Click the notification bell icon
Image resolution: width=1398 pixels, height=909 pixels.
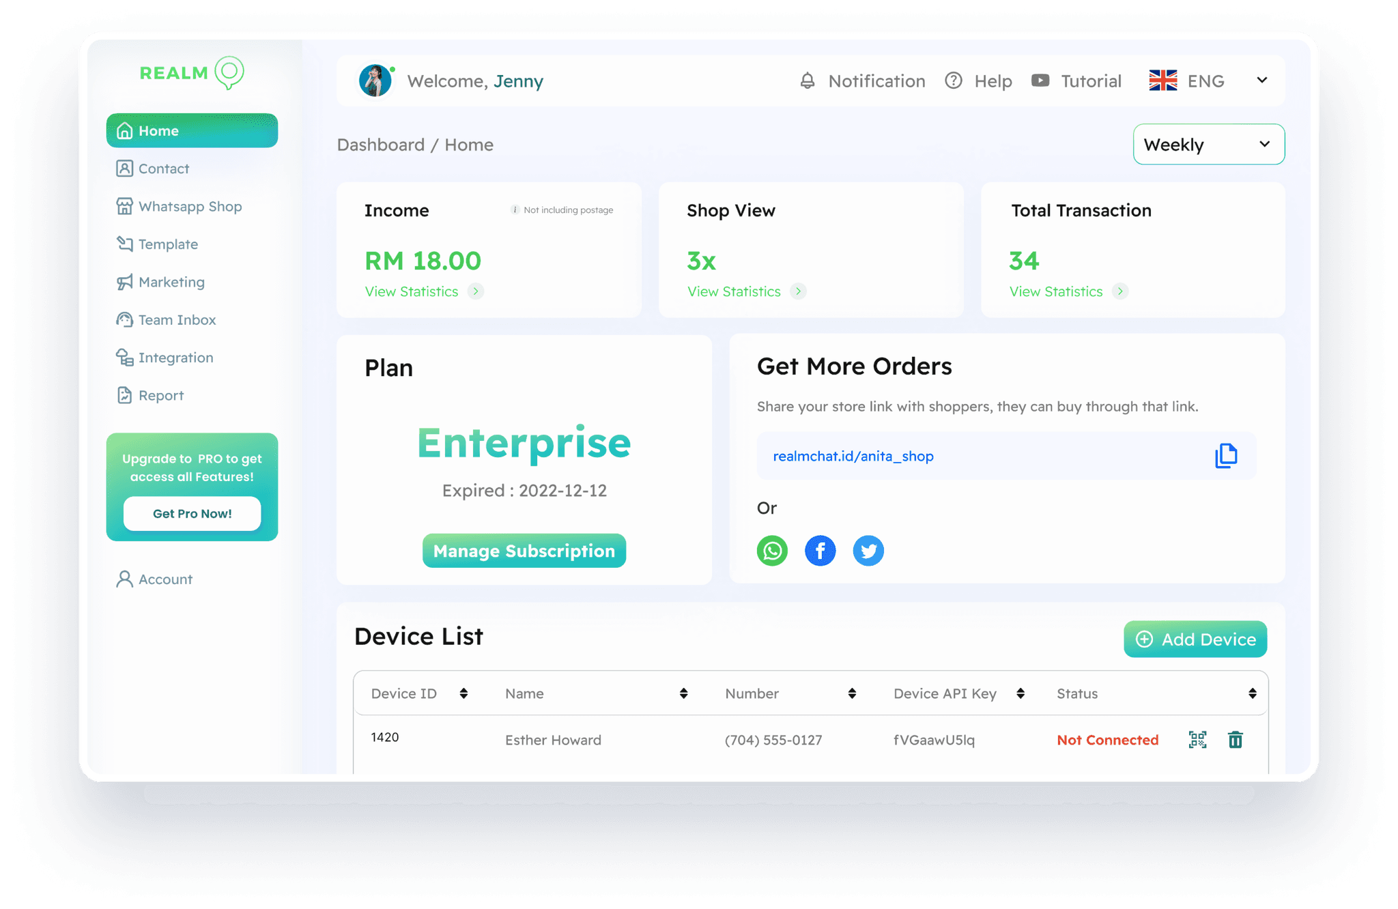(808, 81)
